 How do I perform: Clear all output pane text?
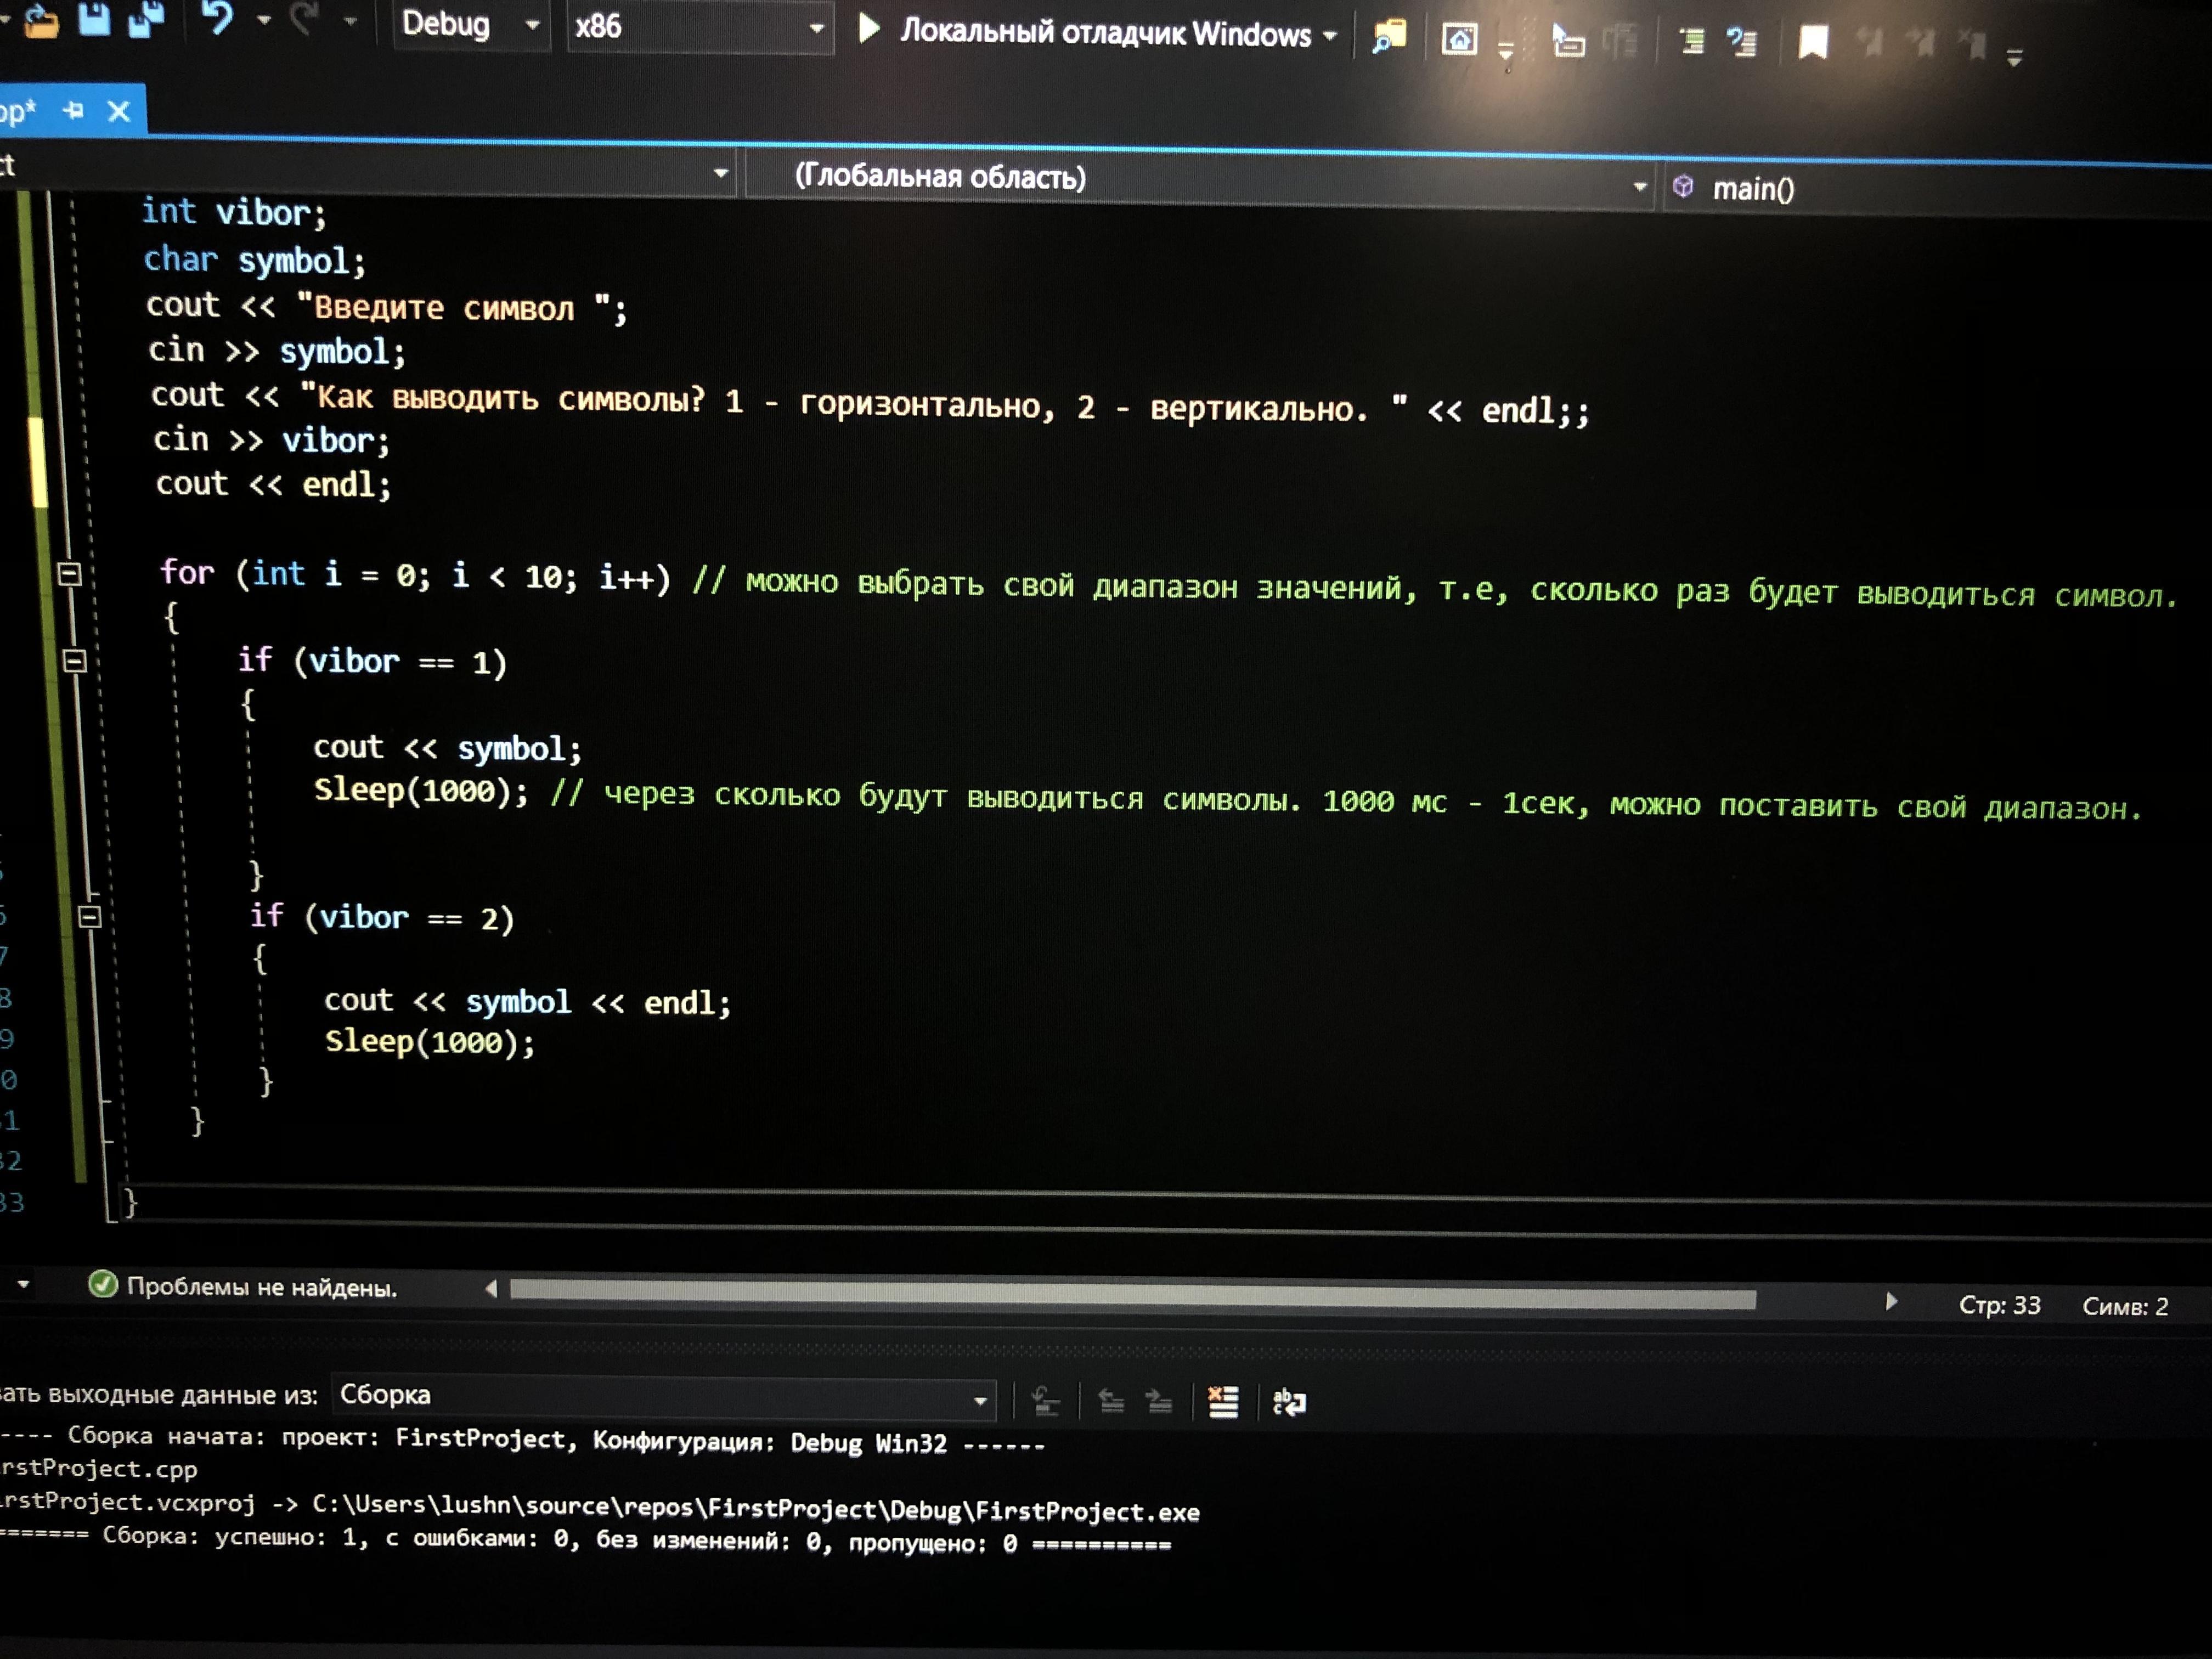[1223, 1402]
